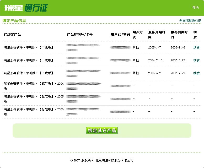Click 下载版 product starting 2005-1-7
Viewport: 204px width, 168px height.
[29, 47]
